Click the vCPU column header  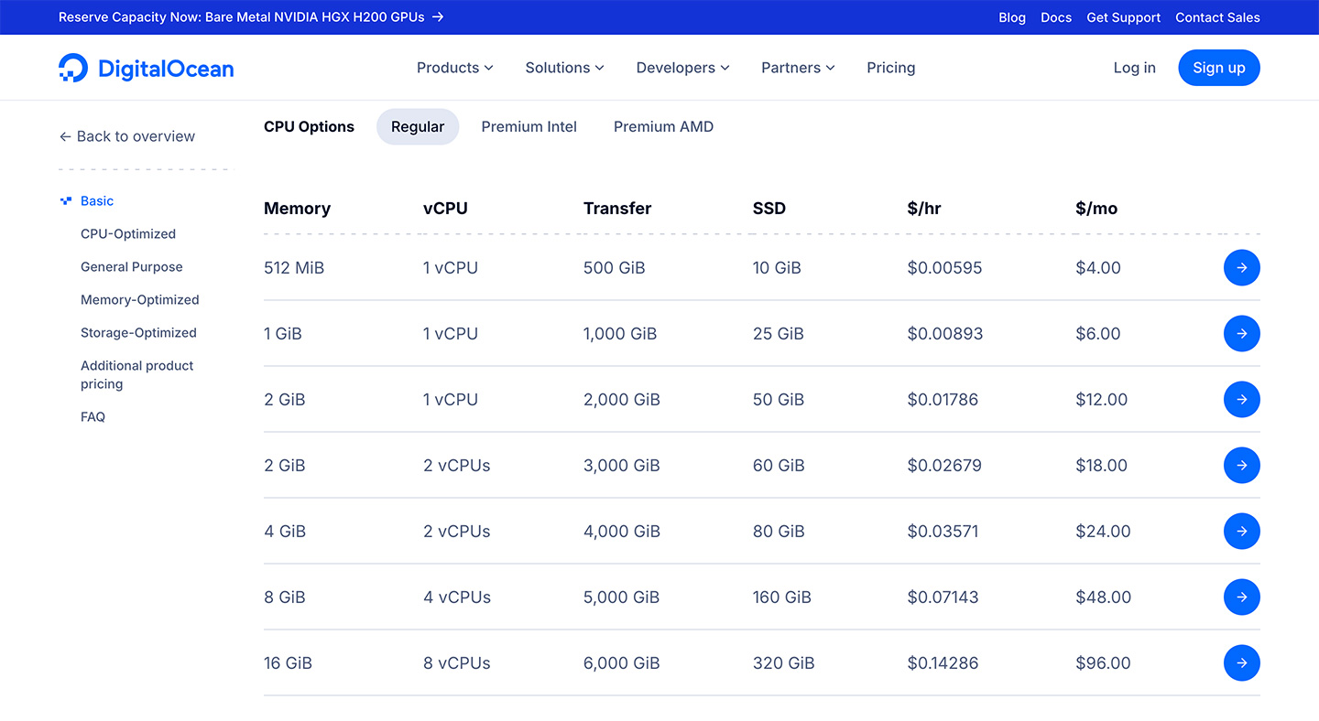click(445, 209)
